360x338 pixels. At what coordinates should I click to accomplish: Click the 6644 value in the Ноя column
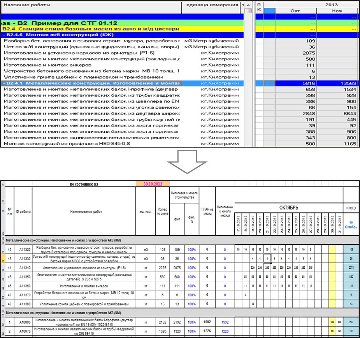[350, 113]
